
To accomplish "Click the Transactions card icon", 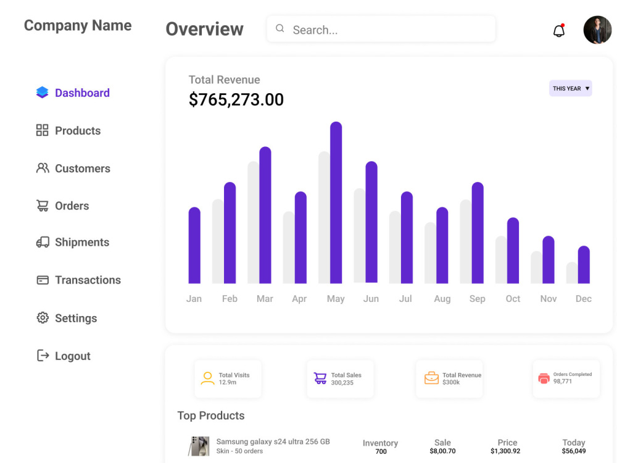I will pos(42,280).
